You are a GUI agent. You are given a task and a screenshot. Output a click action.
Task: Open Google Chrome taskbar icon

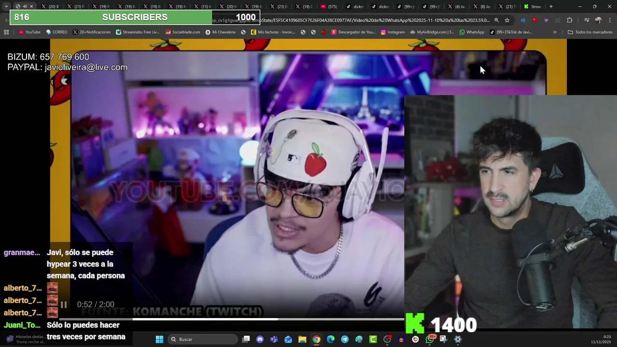[316, 339]
